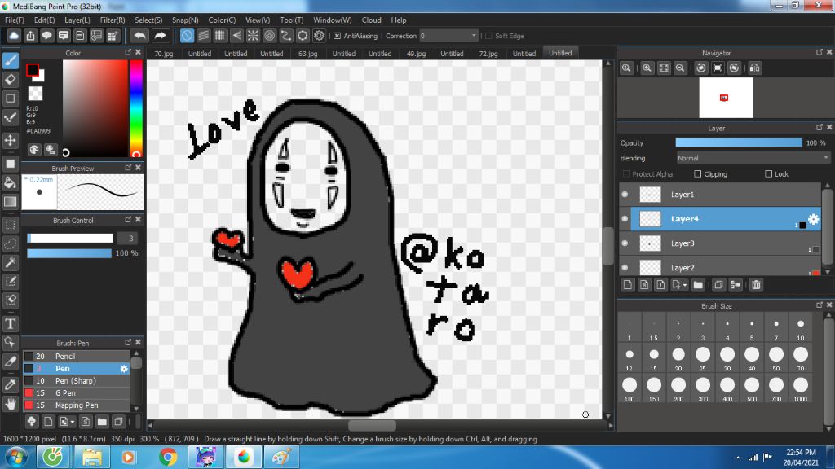835x469 pixels.
Task: Enable the radial snap guide icon
Action: tap(253, 36)
